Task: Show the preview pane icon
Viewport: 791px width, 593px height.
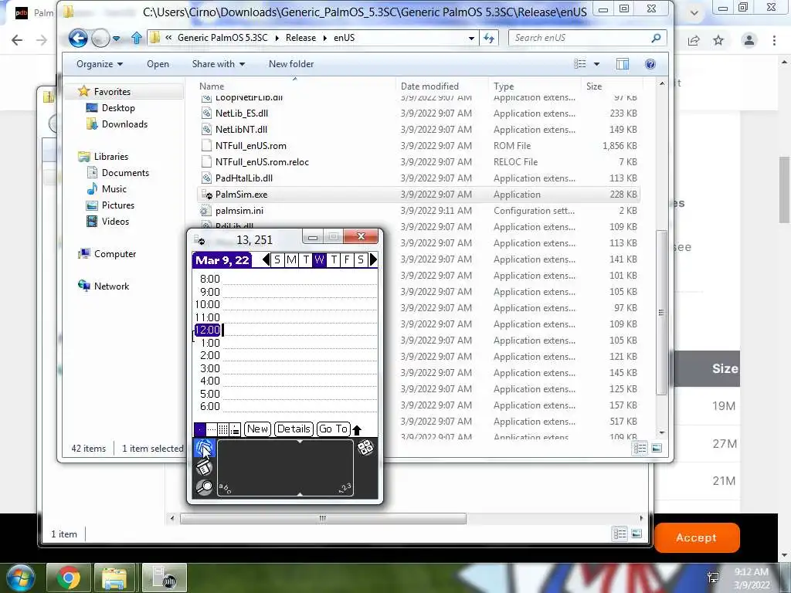Action: tap(623, 64)
